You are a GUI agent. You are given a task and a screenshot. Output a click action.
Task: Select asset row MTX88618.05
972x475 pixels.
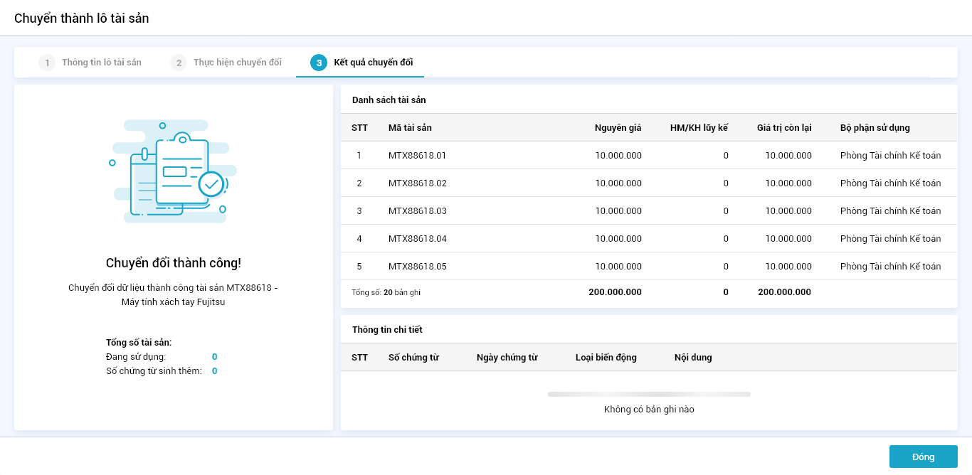point(417,266)
